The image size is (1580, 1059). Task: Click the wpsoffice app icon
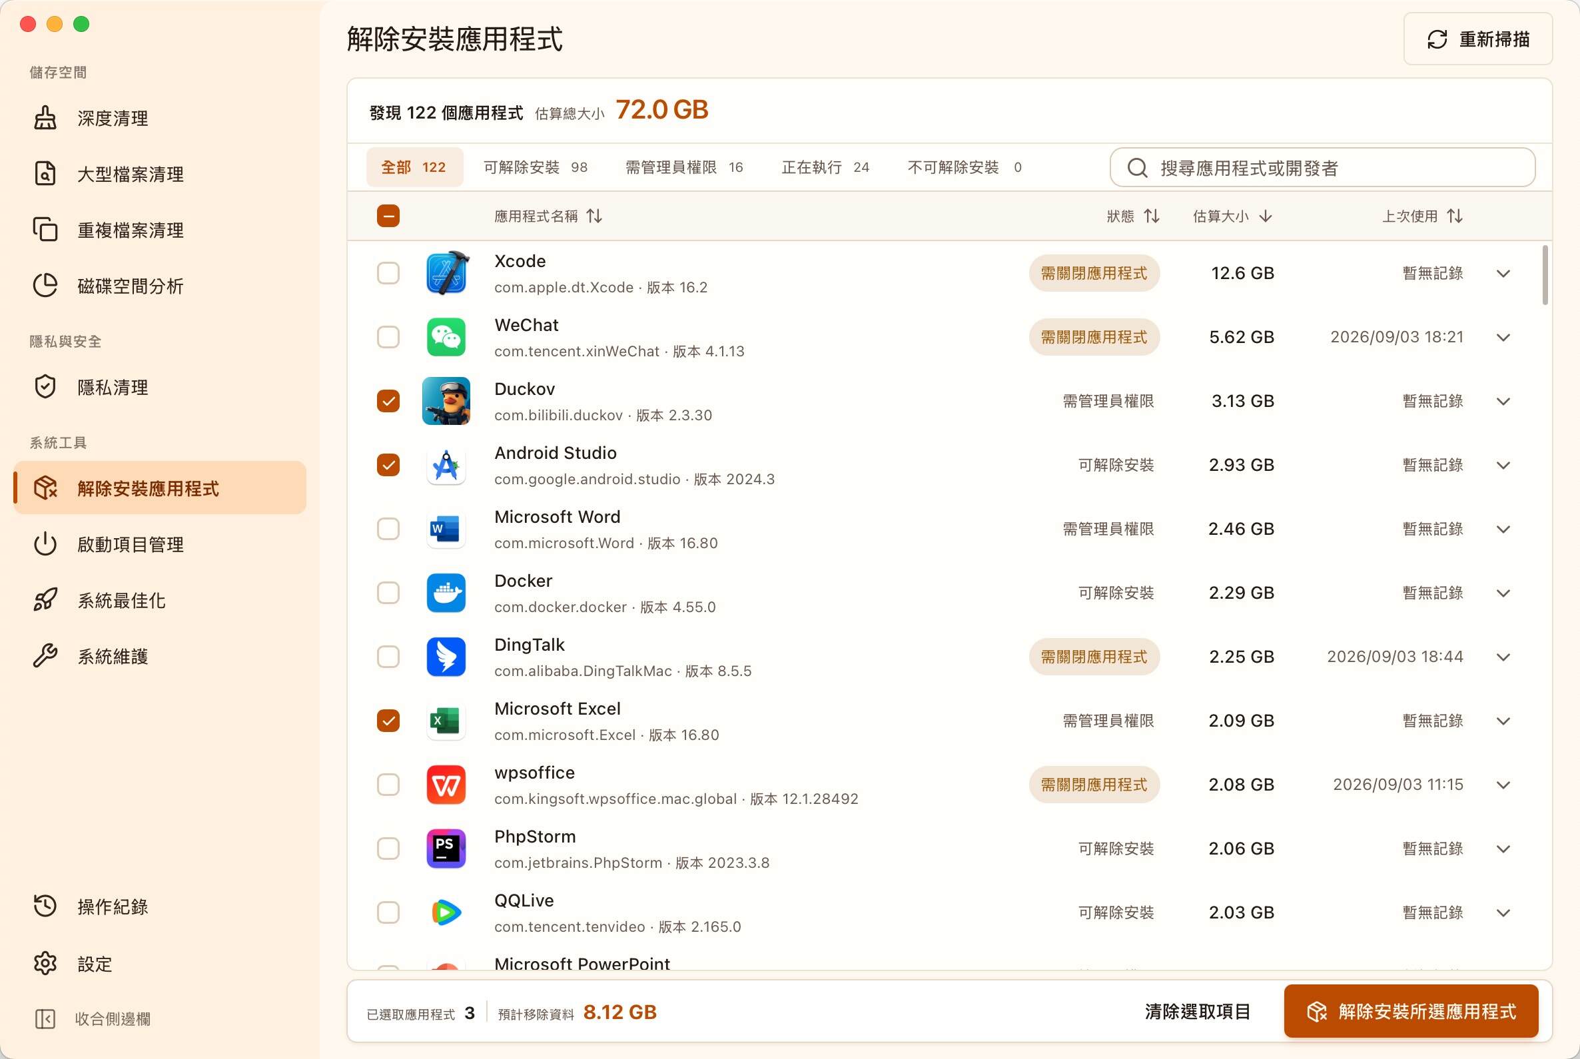tap(446, 785)
